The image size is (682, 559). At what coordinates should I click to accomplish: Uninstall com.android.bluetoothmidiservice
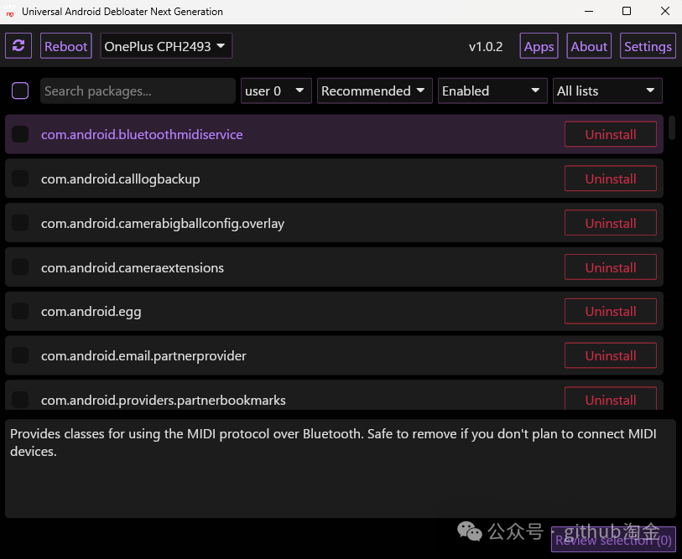[610, 134]
